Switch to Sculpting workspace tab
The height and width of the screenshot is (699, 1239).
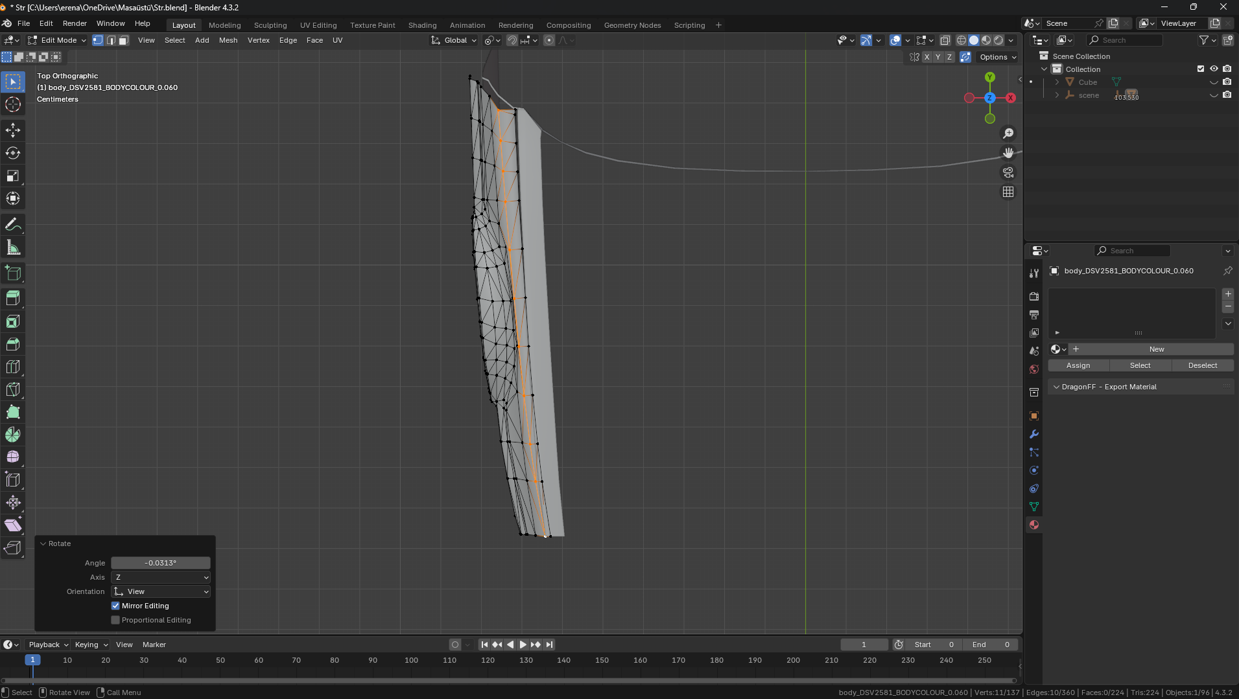coord(270,25)
